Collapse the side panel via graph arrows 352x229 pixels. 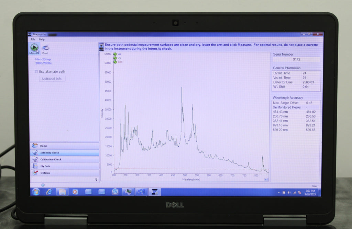[x=266, y=179]
